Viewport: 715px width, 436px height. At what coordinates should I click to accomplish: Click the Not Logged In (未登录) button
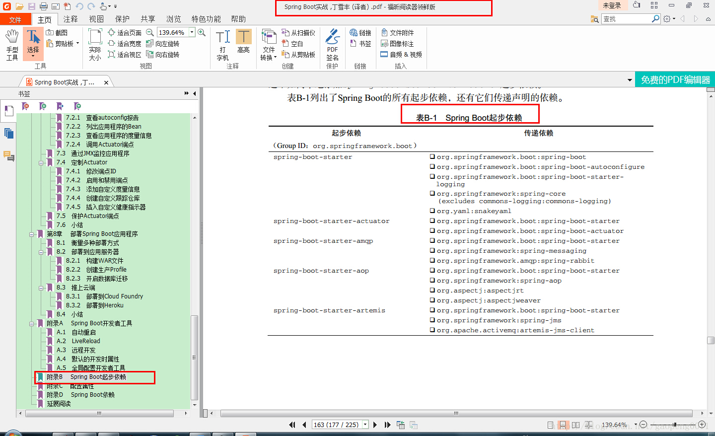tap(612, 5)
